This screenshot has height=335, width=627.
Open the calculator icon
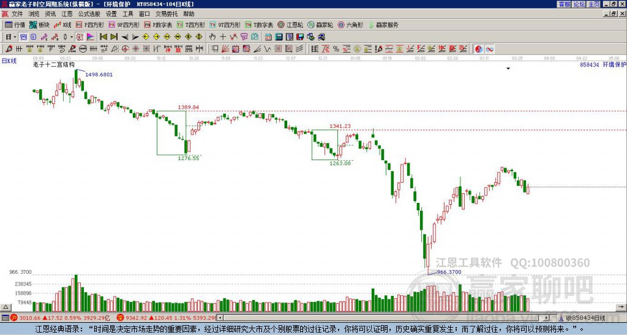tap(279, 37)
